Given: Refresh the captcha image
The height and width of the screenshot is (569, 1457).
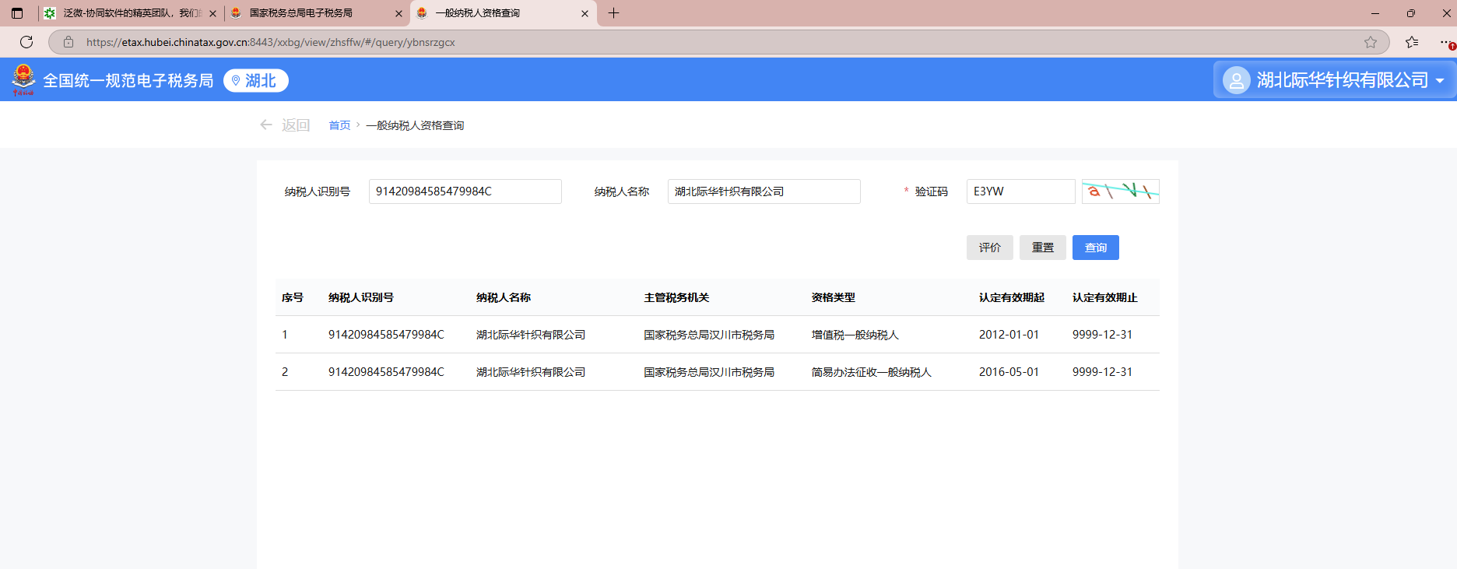Looking at the screenshot, I should click(1120, 191).
